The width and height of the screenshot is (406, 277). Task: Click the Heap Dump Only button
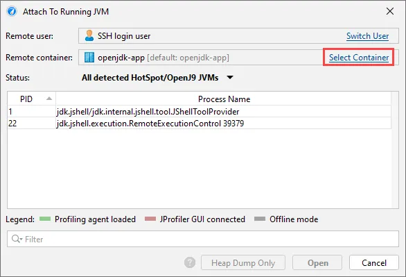[243, 262]
